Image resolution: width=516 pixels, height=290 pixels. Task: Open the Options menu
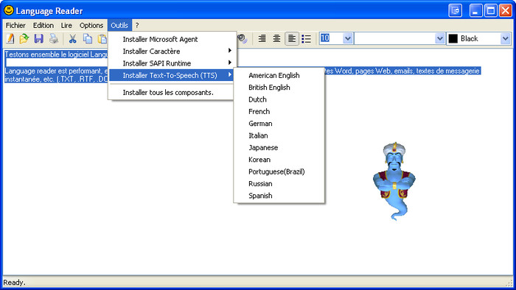click(91, 25)
